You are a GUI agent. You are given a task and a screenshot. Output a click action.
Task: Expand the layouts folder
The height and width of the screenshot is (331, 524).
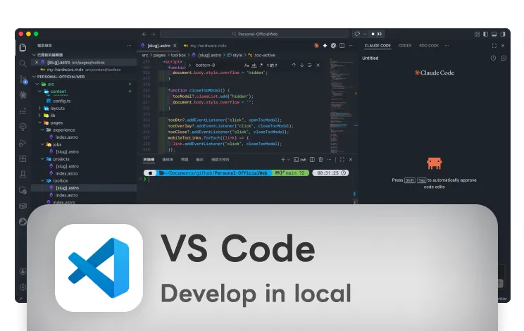[39, 108]
